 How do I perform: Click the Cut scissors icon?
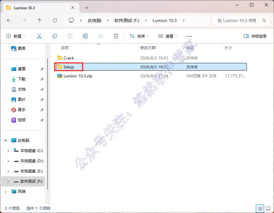[39, 36]
